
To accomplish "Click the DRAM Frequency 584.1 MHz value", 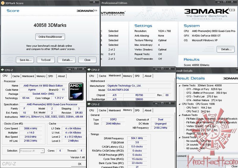I will pyautogui.click(x=137, y=138).
